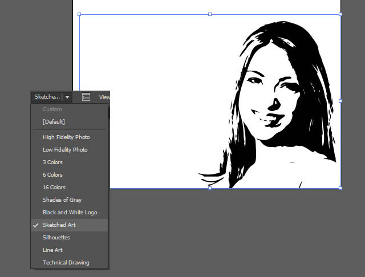Click the checked Sketched Art entry
The height and width of the screenshot is (277, 365).
(x=59, y=225)
